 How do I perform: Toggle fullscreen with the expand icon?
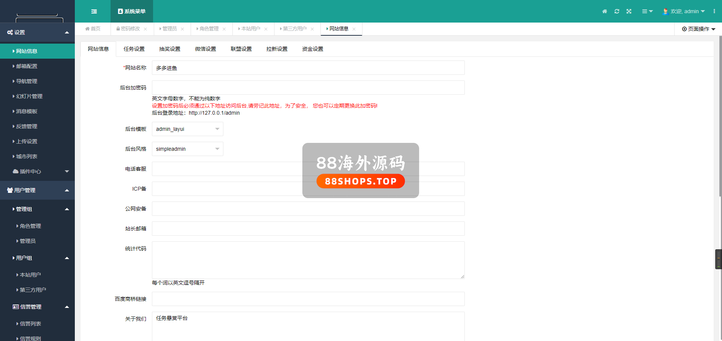[x=629, y=11]
